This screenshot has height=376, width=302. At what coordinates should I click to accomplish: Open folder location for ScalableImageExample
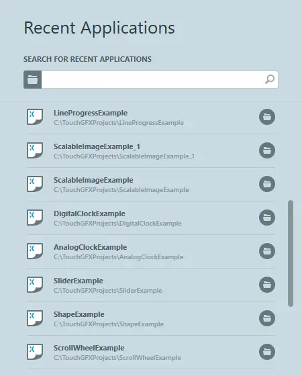coord(267,184)
